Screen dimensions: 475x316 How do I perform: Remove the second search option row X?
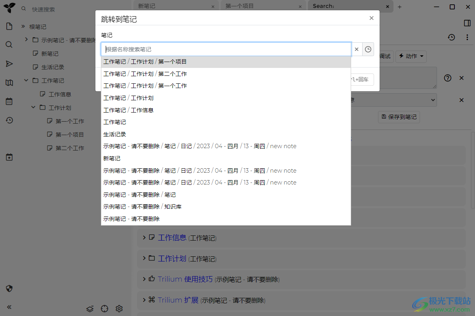pos(462,100)
